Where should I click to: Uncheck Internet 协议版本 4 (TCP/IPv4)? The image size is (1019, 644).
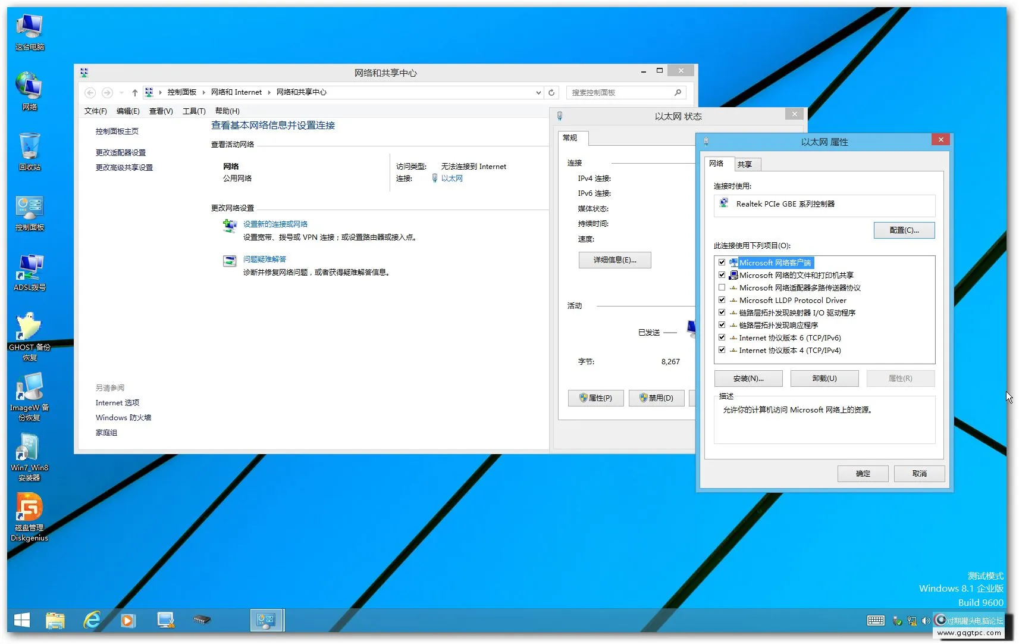722,350
